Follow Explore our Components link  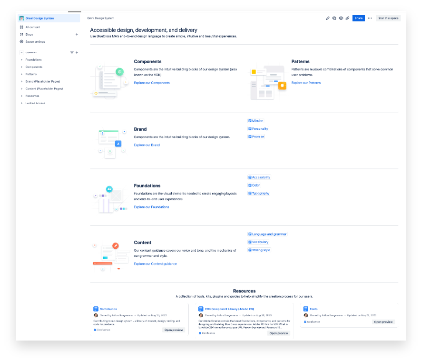tap(152, 83)
